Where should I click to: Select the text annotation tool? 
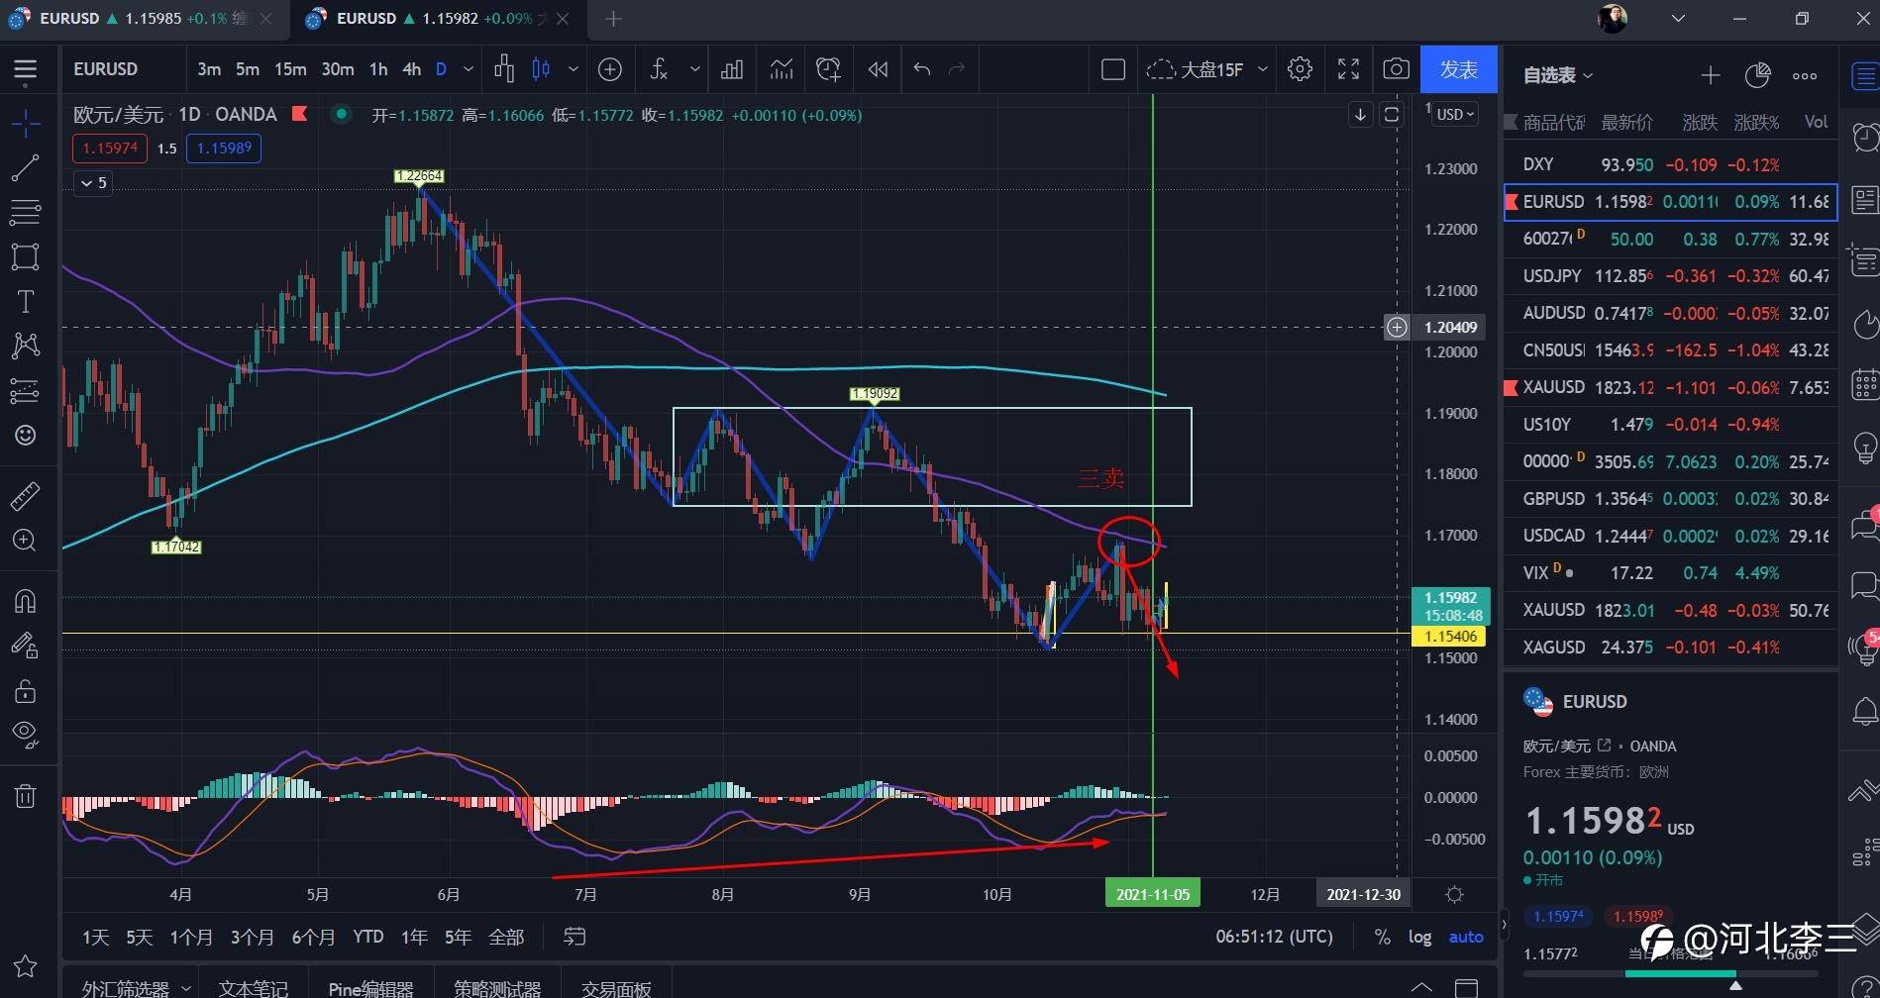(x=26, y=302)
